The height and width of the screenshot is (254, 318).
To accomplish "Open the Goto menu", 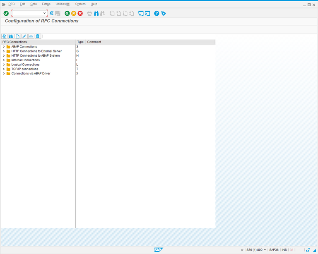I will pyautogui.click(x=34, y=4).
